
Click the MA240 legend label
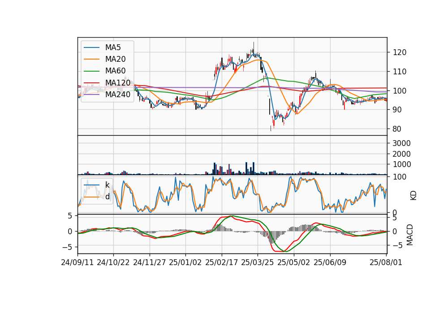118,94
